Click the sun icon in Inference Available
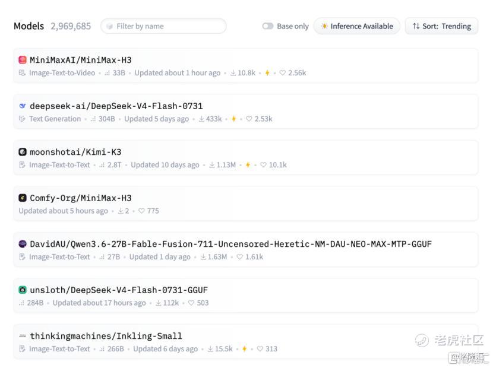 pyautogui.click(x=324, y=26)
